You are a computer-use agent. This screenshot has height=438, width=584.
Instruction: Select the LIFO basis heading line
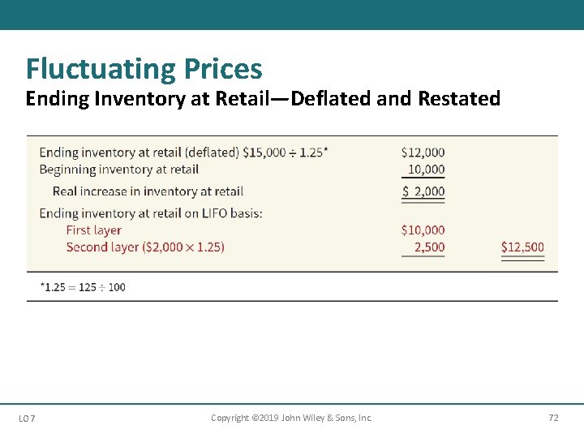point(151,213)
